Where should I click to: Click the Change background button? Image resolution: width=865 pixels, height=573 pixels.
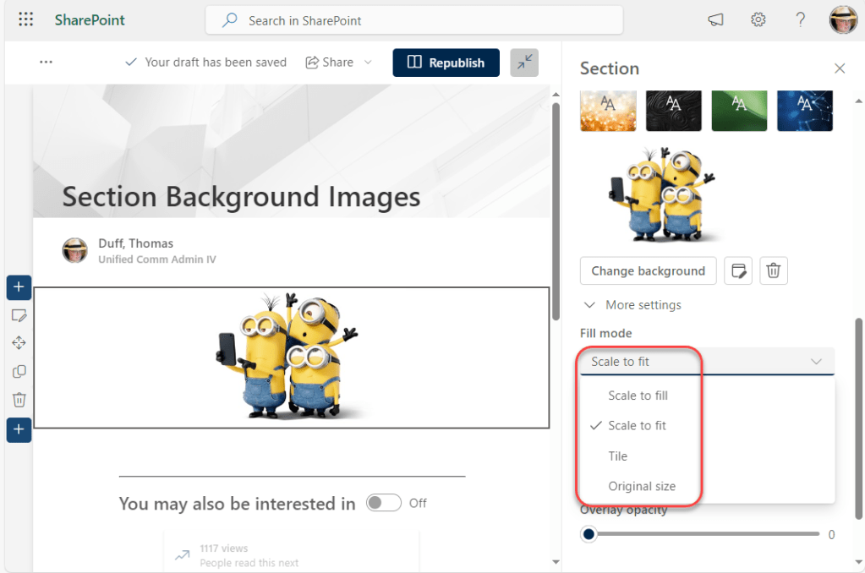coord(648,271)
